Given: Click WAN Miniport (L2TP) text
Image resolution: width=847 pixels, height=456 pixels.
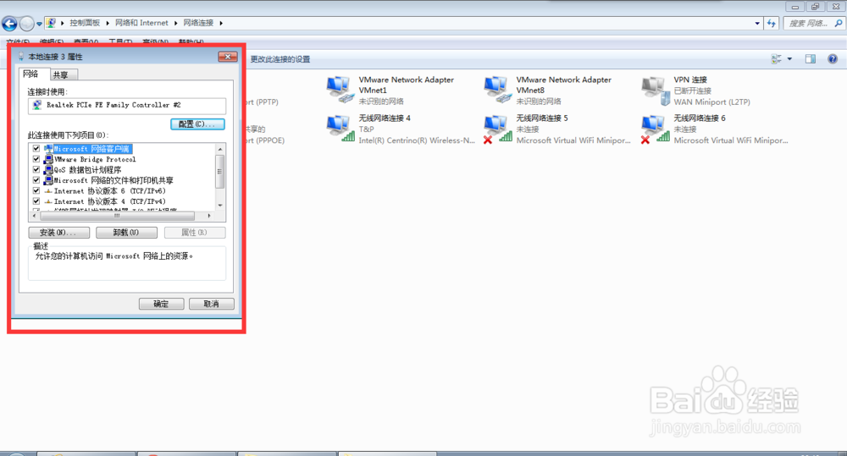Looking at the screenshot, I should pos(712,102).
